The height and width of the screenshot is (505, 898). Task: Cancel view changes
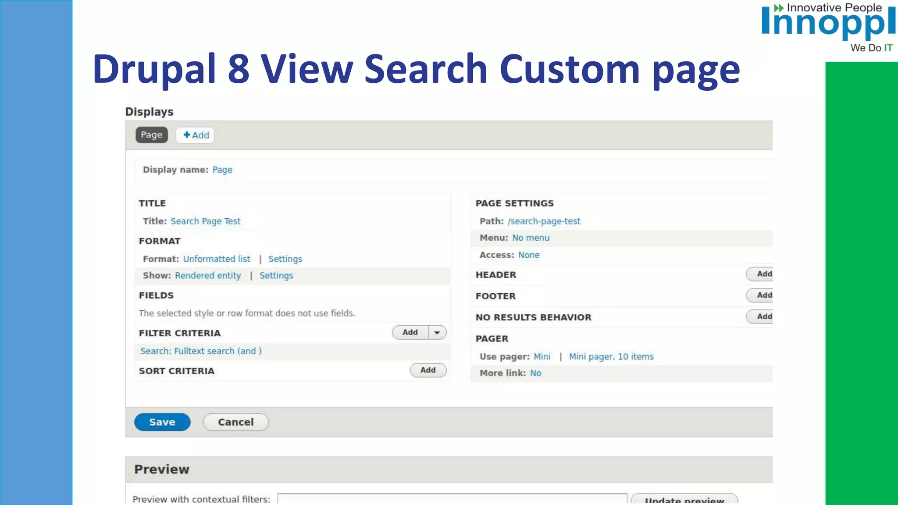(236, 422)
